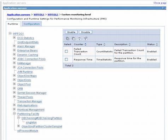Click the Disable button
This screenshot has width=168, height=140.
coord(86,32)
